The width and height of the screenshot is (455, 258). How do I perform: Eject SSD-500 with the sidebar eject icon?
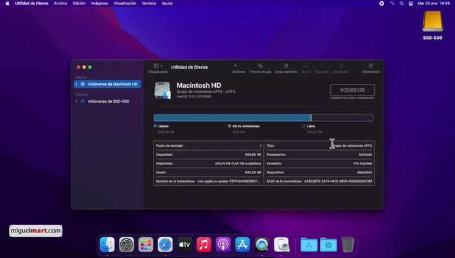click(x=136, y=101)
